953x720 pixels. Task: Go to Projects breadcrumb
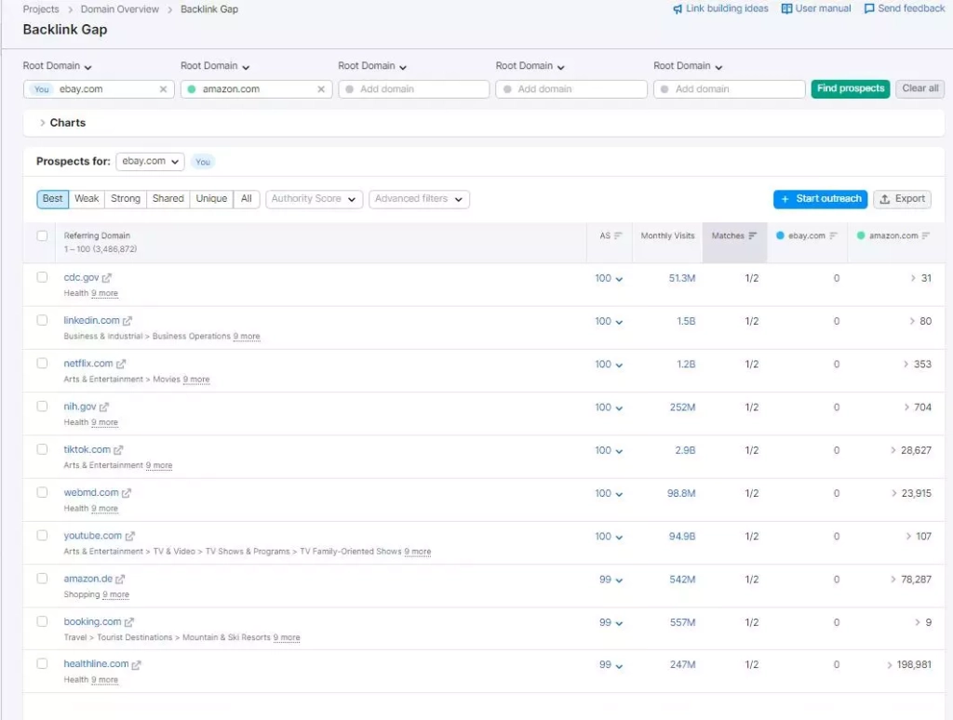41,9
